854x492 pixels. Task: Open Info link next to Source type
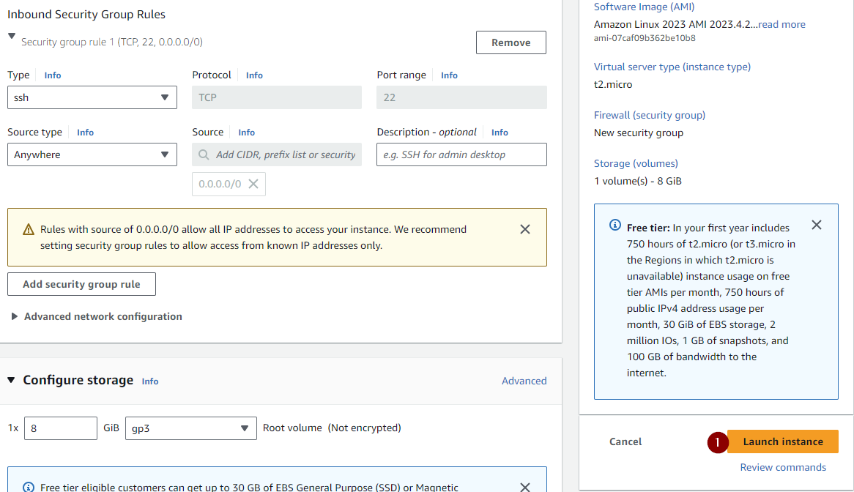pyautogui.click(x=85, y=133)
